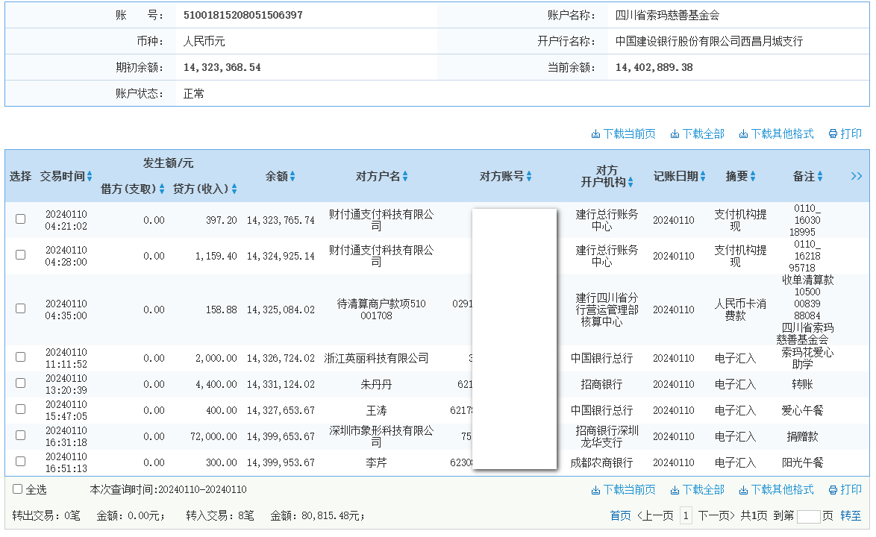The image size is (876, 537).
Task: Click account name 四川省索玛慈善基金会
Action: click(x=667, y=15)
